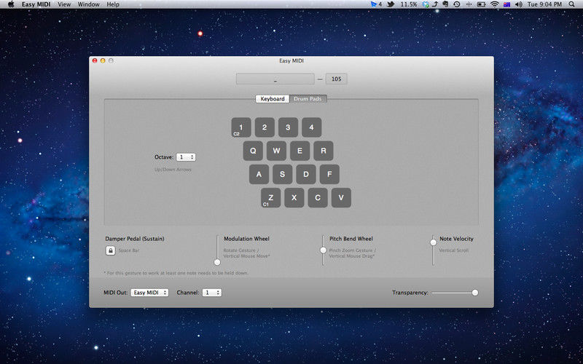Image resolution: width=583 pixels, height=364 pixels.
Task: Open the battery status menu
Action: [x=481, y=4]
